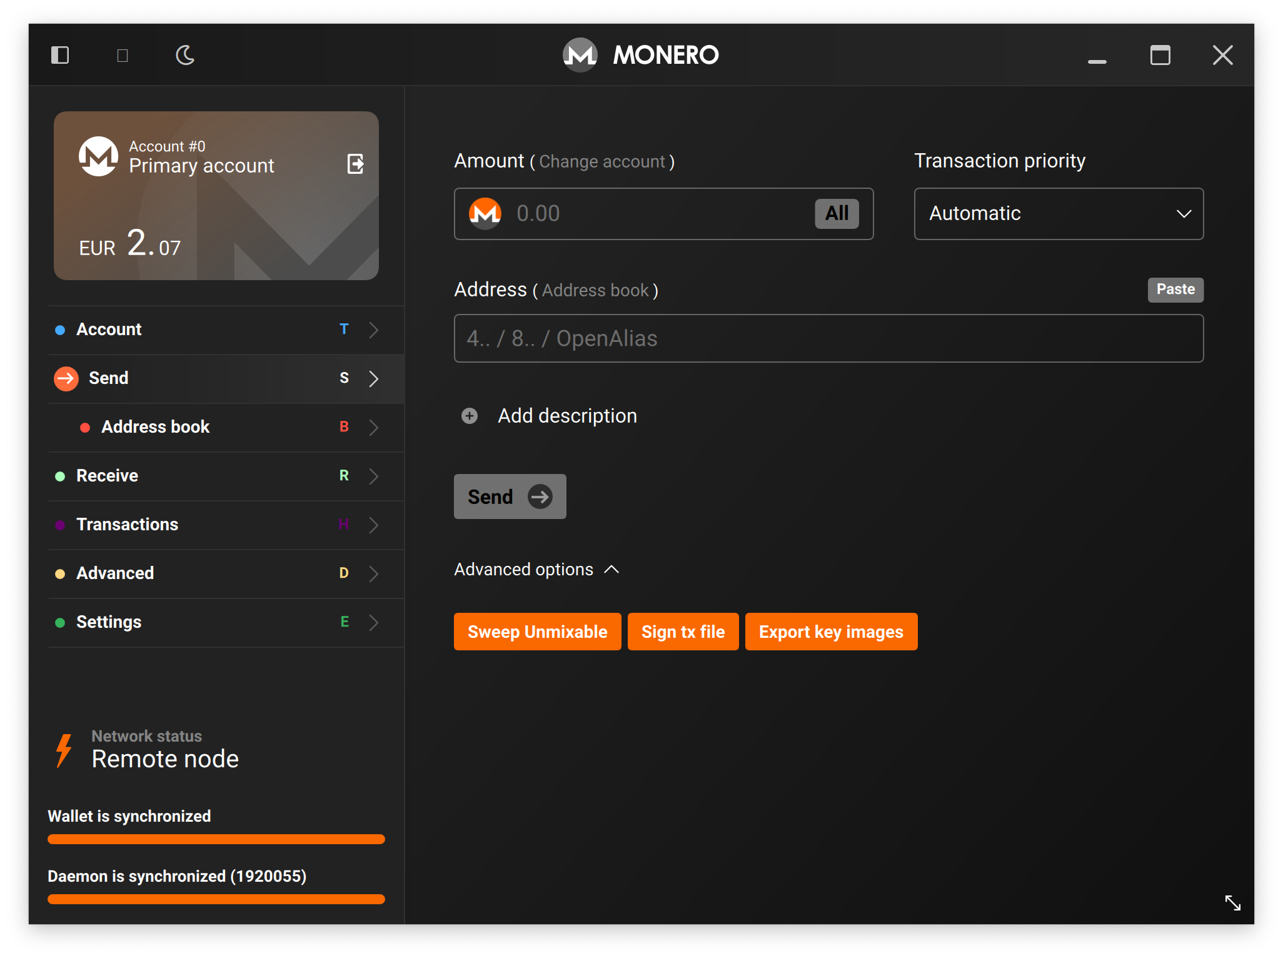Viewport: 1283px width, 958px height.
Task: Open the Transaction priority Automatic dropdown
Action: coord(1059,214)
